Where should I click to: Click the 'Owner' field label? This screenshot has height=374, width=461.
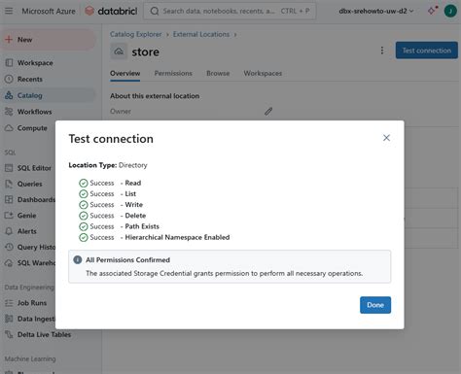coord(121,112)
